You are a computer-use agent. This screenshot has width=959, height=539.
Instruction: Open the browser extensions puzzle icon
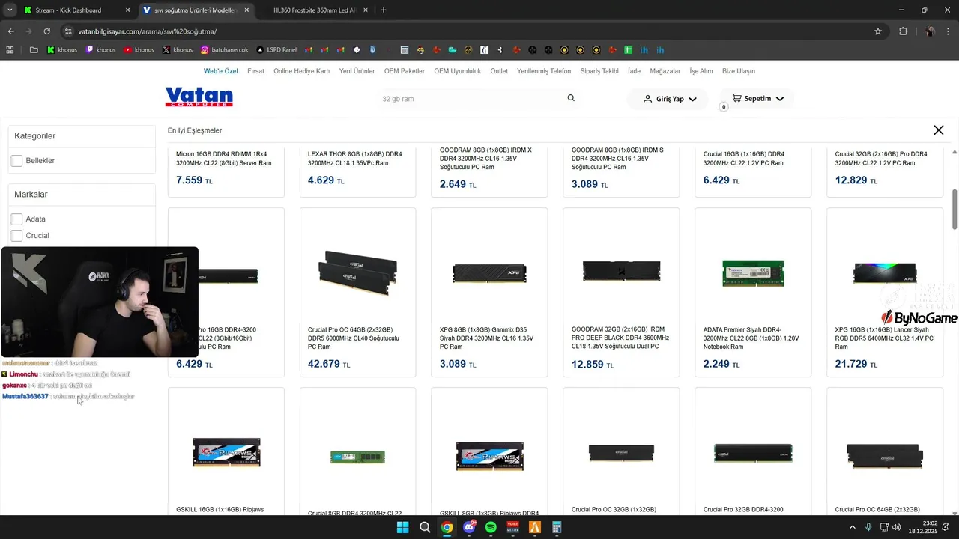point(903,31)
